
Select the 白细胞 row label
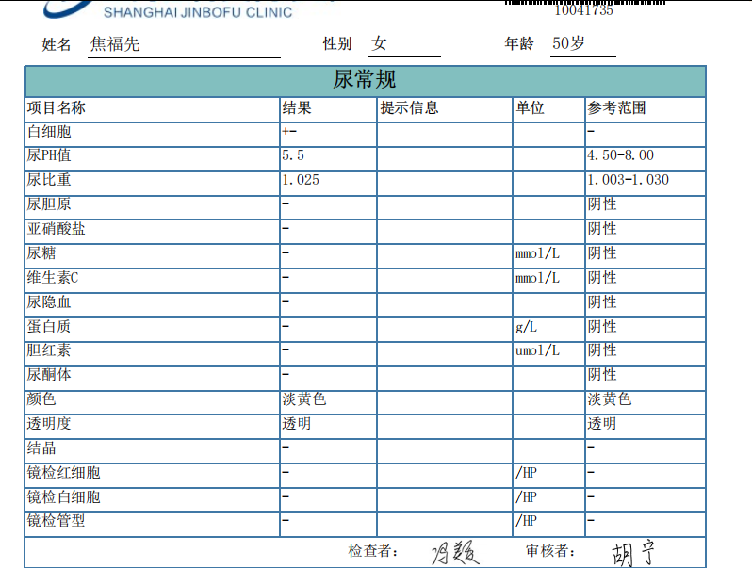[49, 133]
